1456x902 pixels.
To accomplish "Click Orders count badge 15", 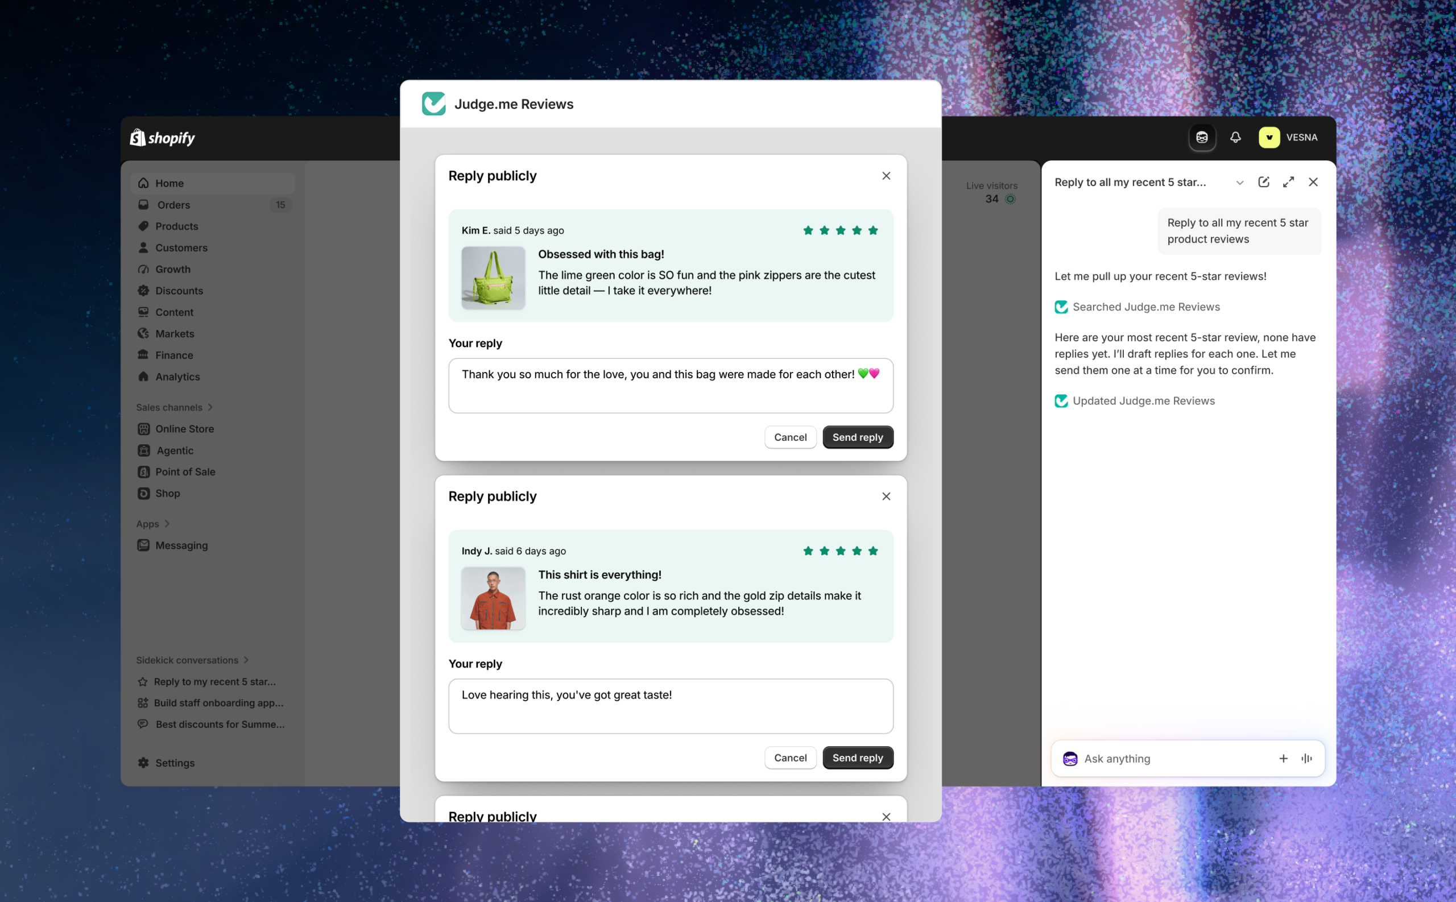I will [x=280, y=205].
